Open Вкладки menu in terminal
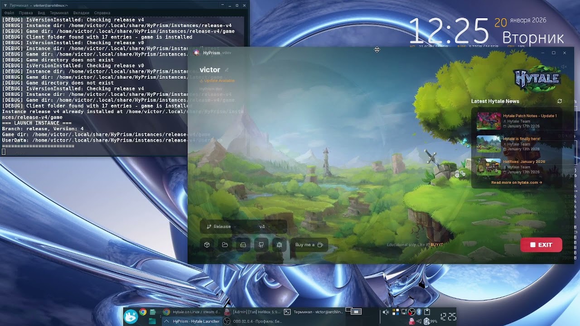Image resolution: width=580 pixels, height=326 pixels. pos(81,13)
